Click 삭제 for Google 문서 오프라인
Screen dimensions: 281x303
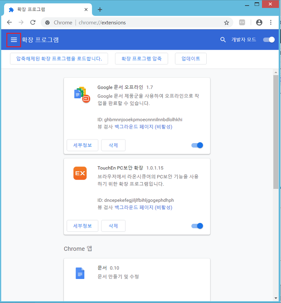tap(113, 145)
